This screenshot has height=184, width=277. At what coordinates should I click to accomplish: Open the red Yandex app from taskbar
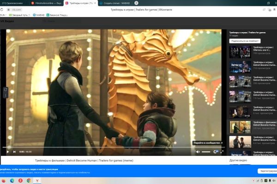[x=20, y=181]
